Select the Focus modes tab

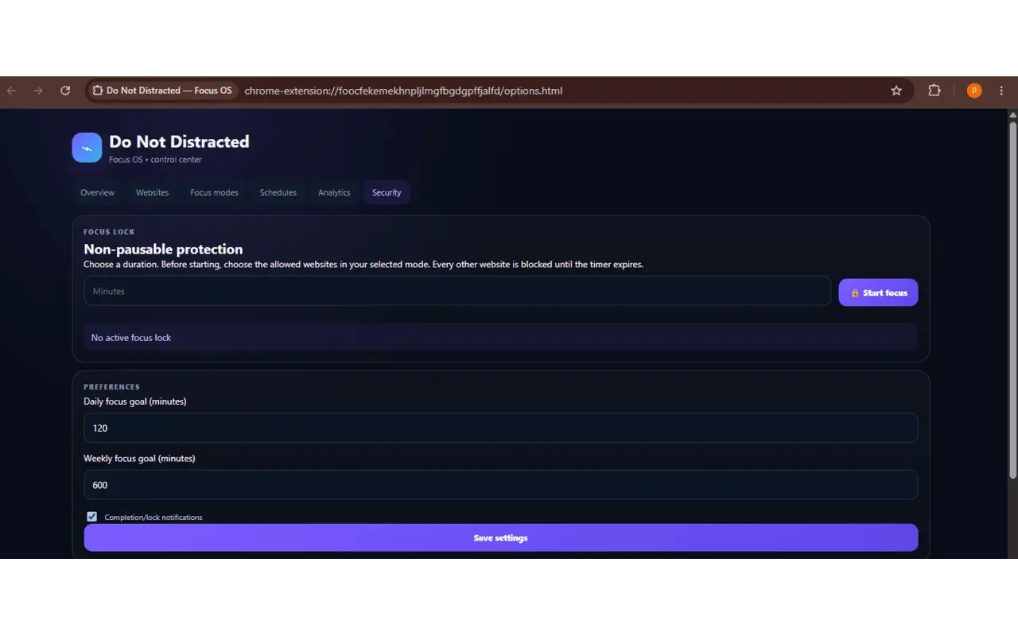tap(214, 192)
